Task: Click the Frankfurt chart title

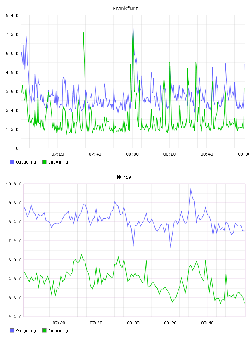Action: coord(125,9)
